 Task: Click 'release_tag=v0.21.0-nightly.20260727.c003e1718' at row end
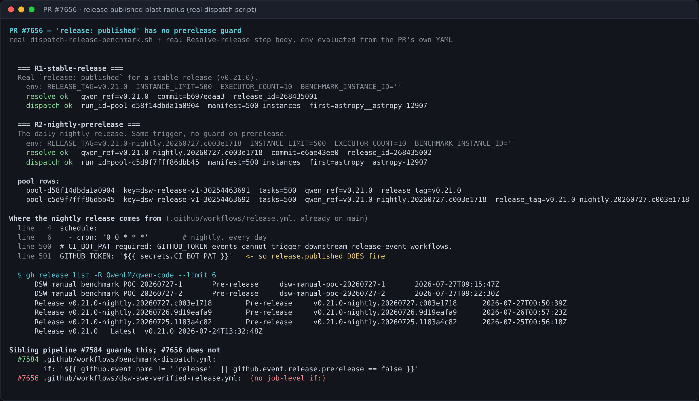coord(592,200)
